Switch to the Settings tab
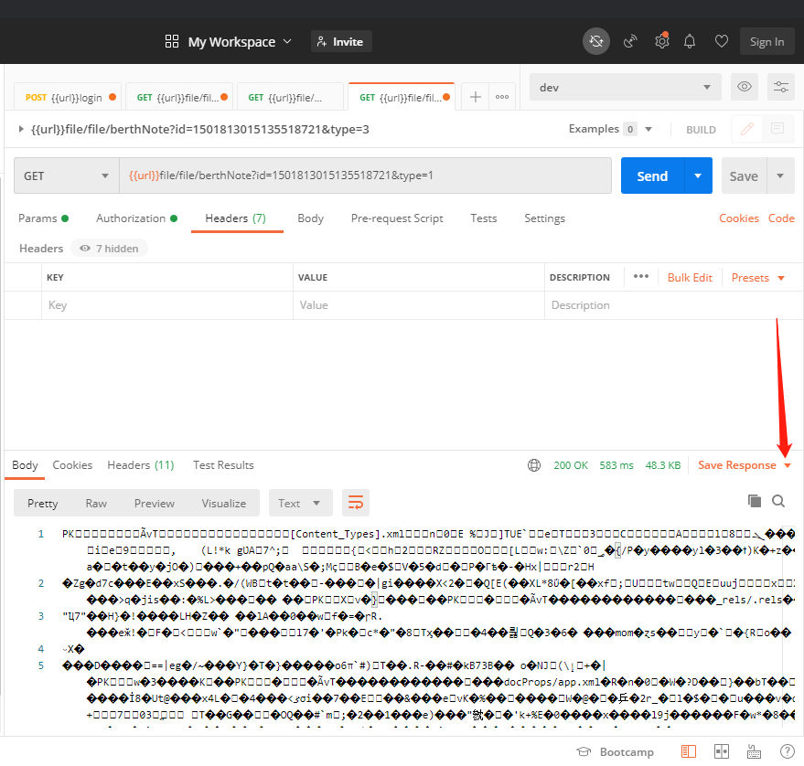This screenshot has width=804, height=766. point(544,218)
